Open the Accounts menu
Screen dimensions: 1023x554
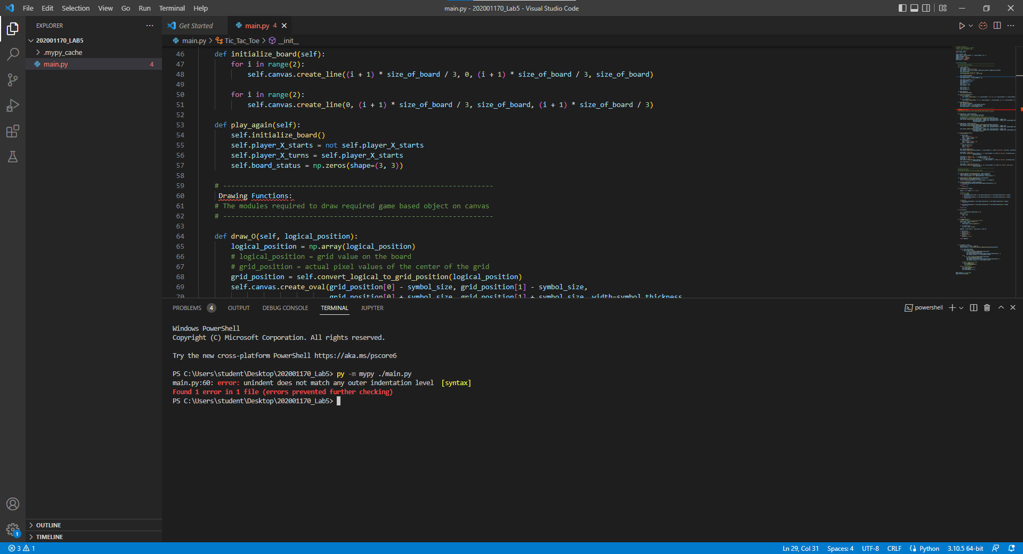(13, 504)
